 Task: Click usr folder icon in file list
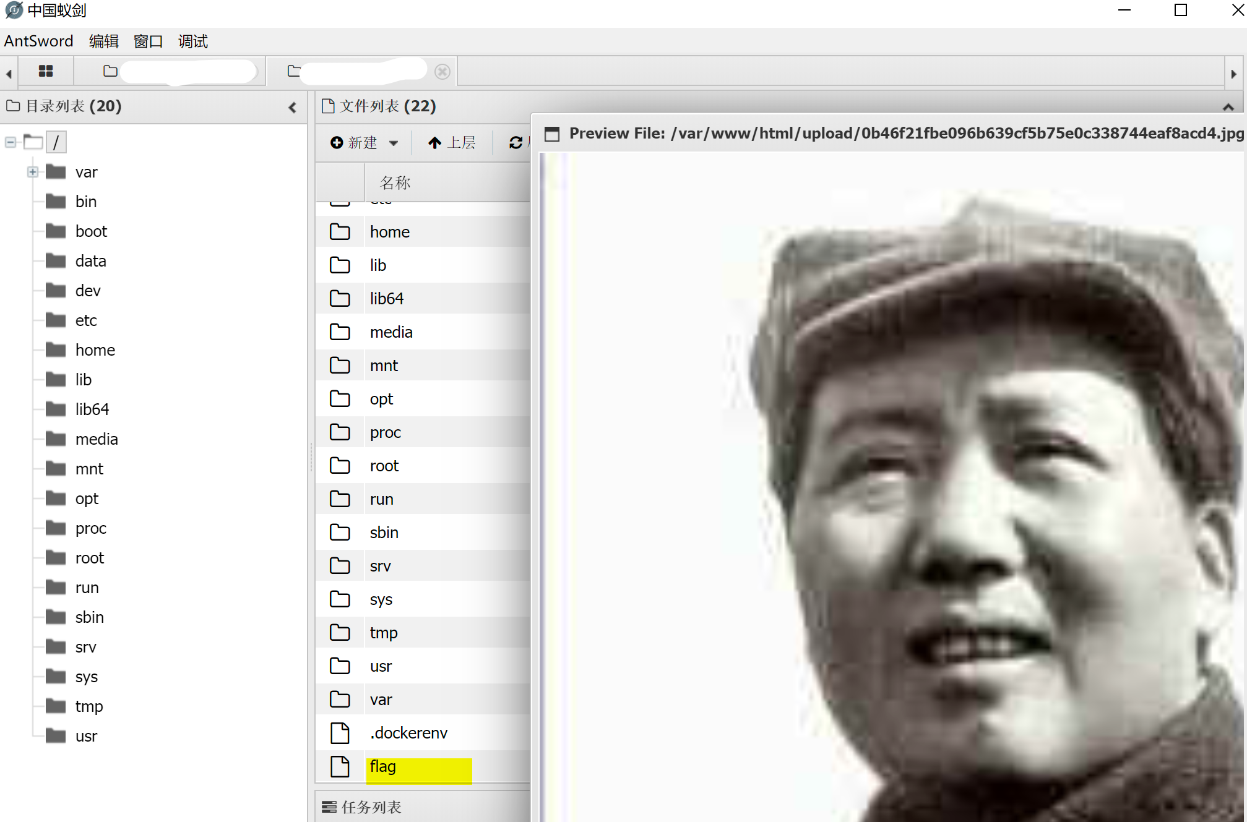point(340,666)
